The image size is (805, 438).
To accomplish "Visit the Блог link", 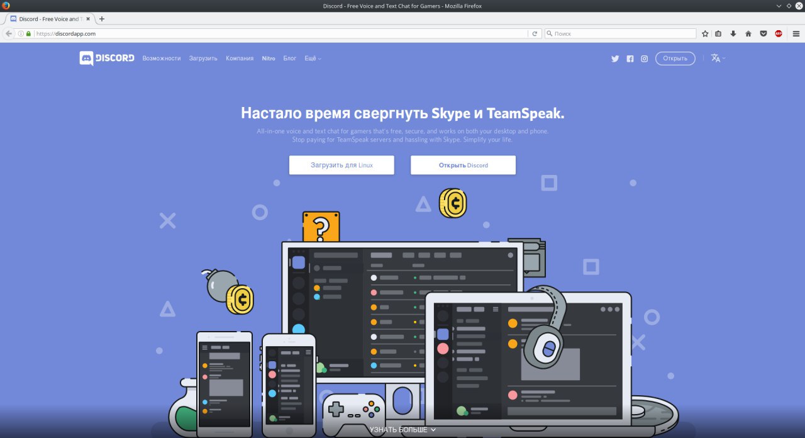I will point(290,59).
